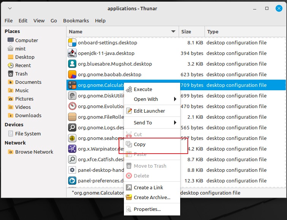287x220 pixels.
Task: Click the Edit Launcher pencil icon
Action: click(x=129, y=111)
